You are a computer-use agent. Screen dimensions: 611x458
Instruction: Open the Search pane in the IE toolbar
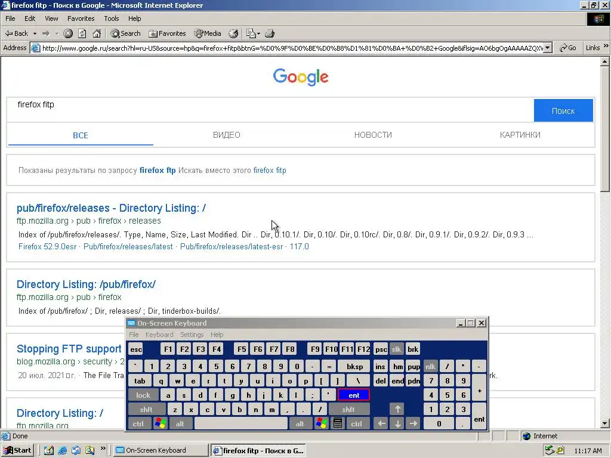click(125, 33)
